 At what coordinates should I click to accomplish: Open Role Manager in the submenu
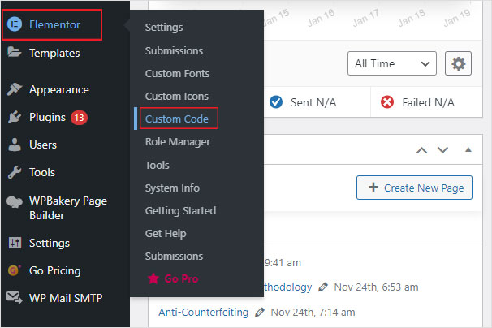[x=178, y=142]
